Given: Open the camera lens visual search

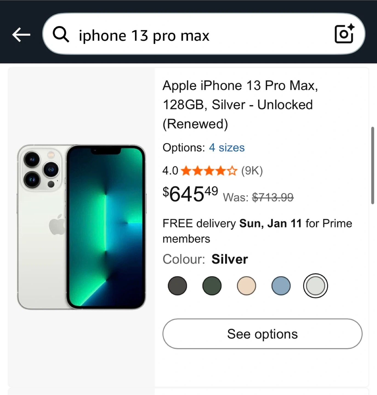Looking at the screenshot, I should (344, 34).
